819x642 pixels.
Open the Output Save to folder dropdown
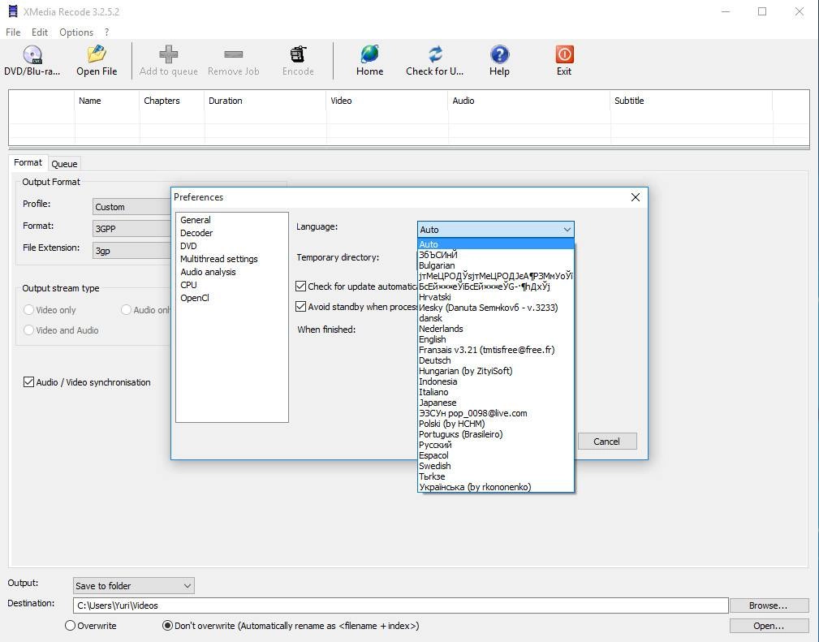tap(134, 585)
